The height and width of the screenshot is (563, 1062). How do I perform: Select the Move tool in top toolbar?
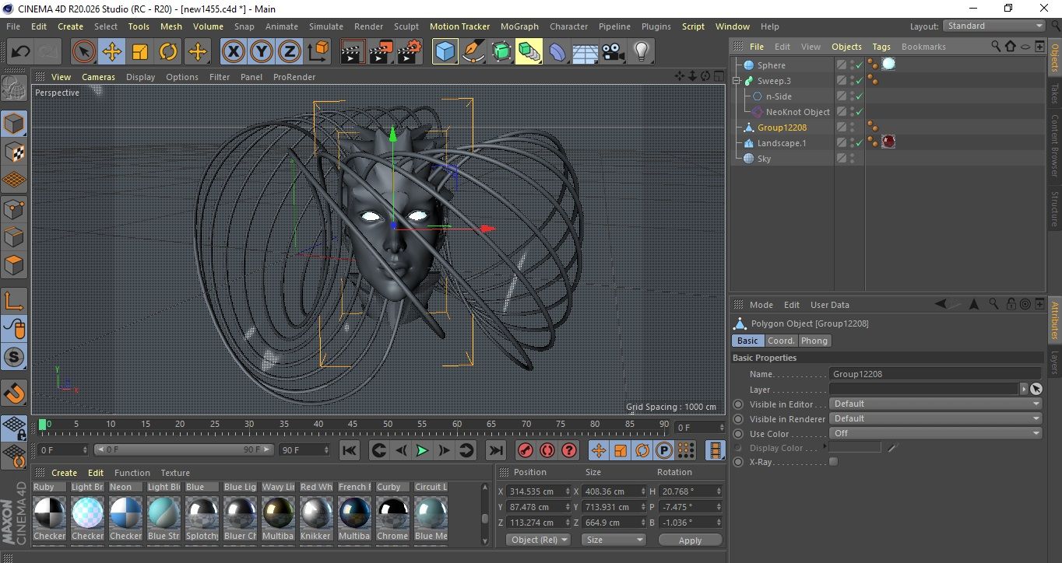click(x=112, y=52)
